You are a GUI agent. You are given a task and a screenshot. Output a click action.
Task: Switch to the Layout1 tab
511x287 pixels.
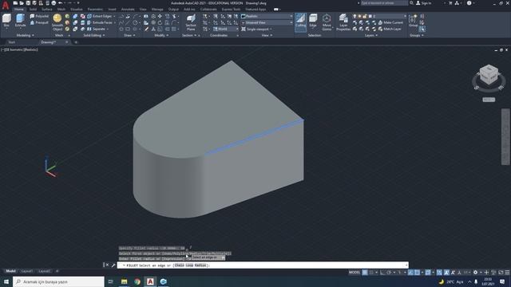pos(26,271)
